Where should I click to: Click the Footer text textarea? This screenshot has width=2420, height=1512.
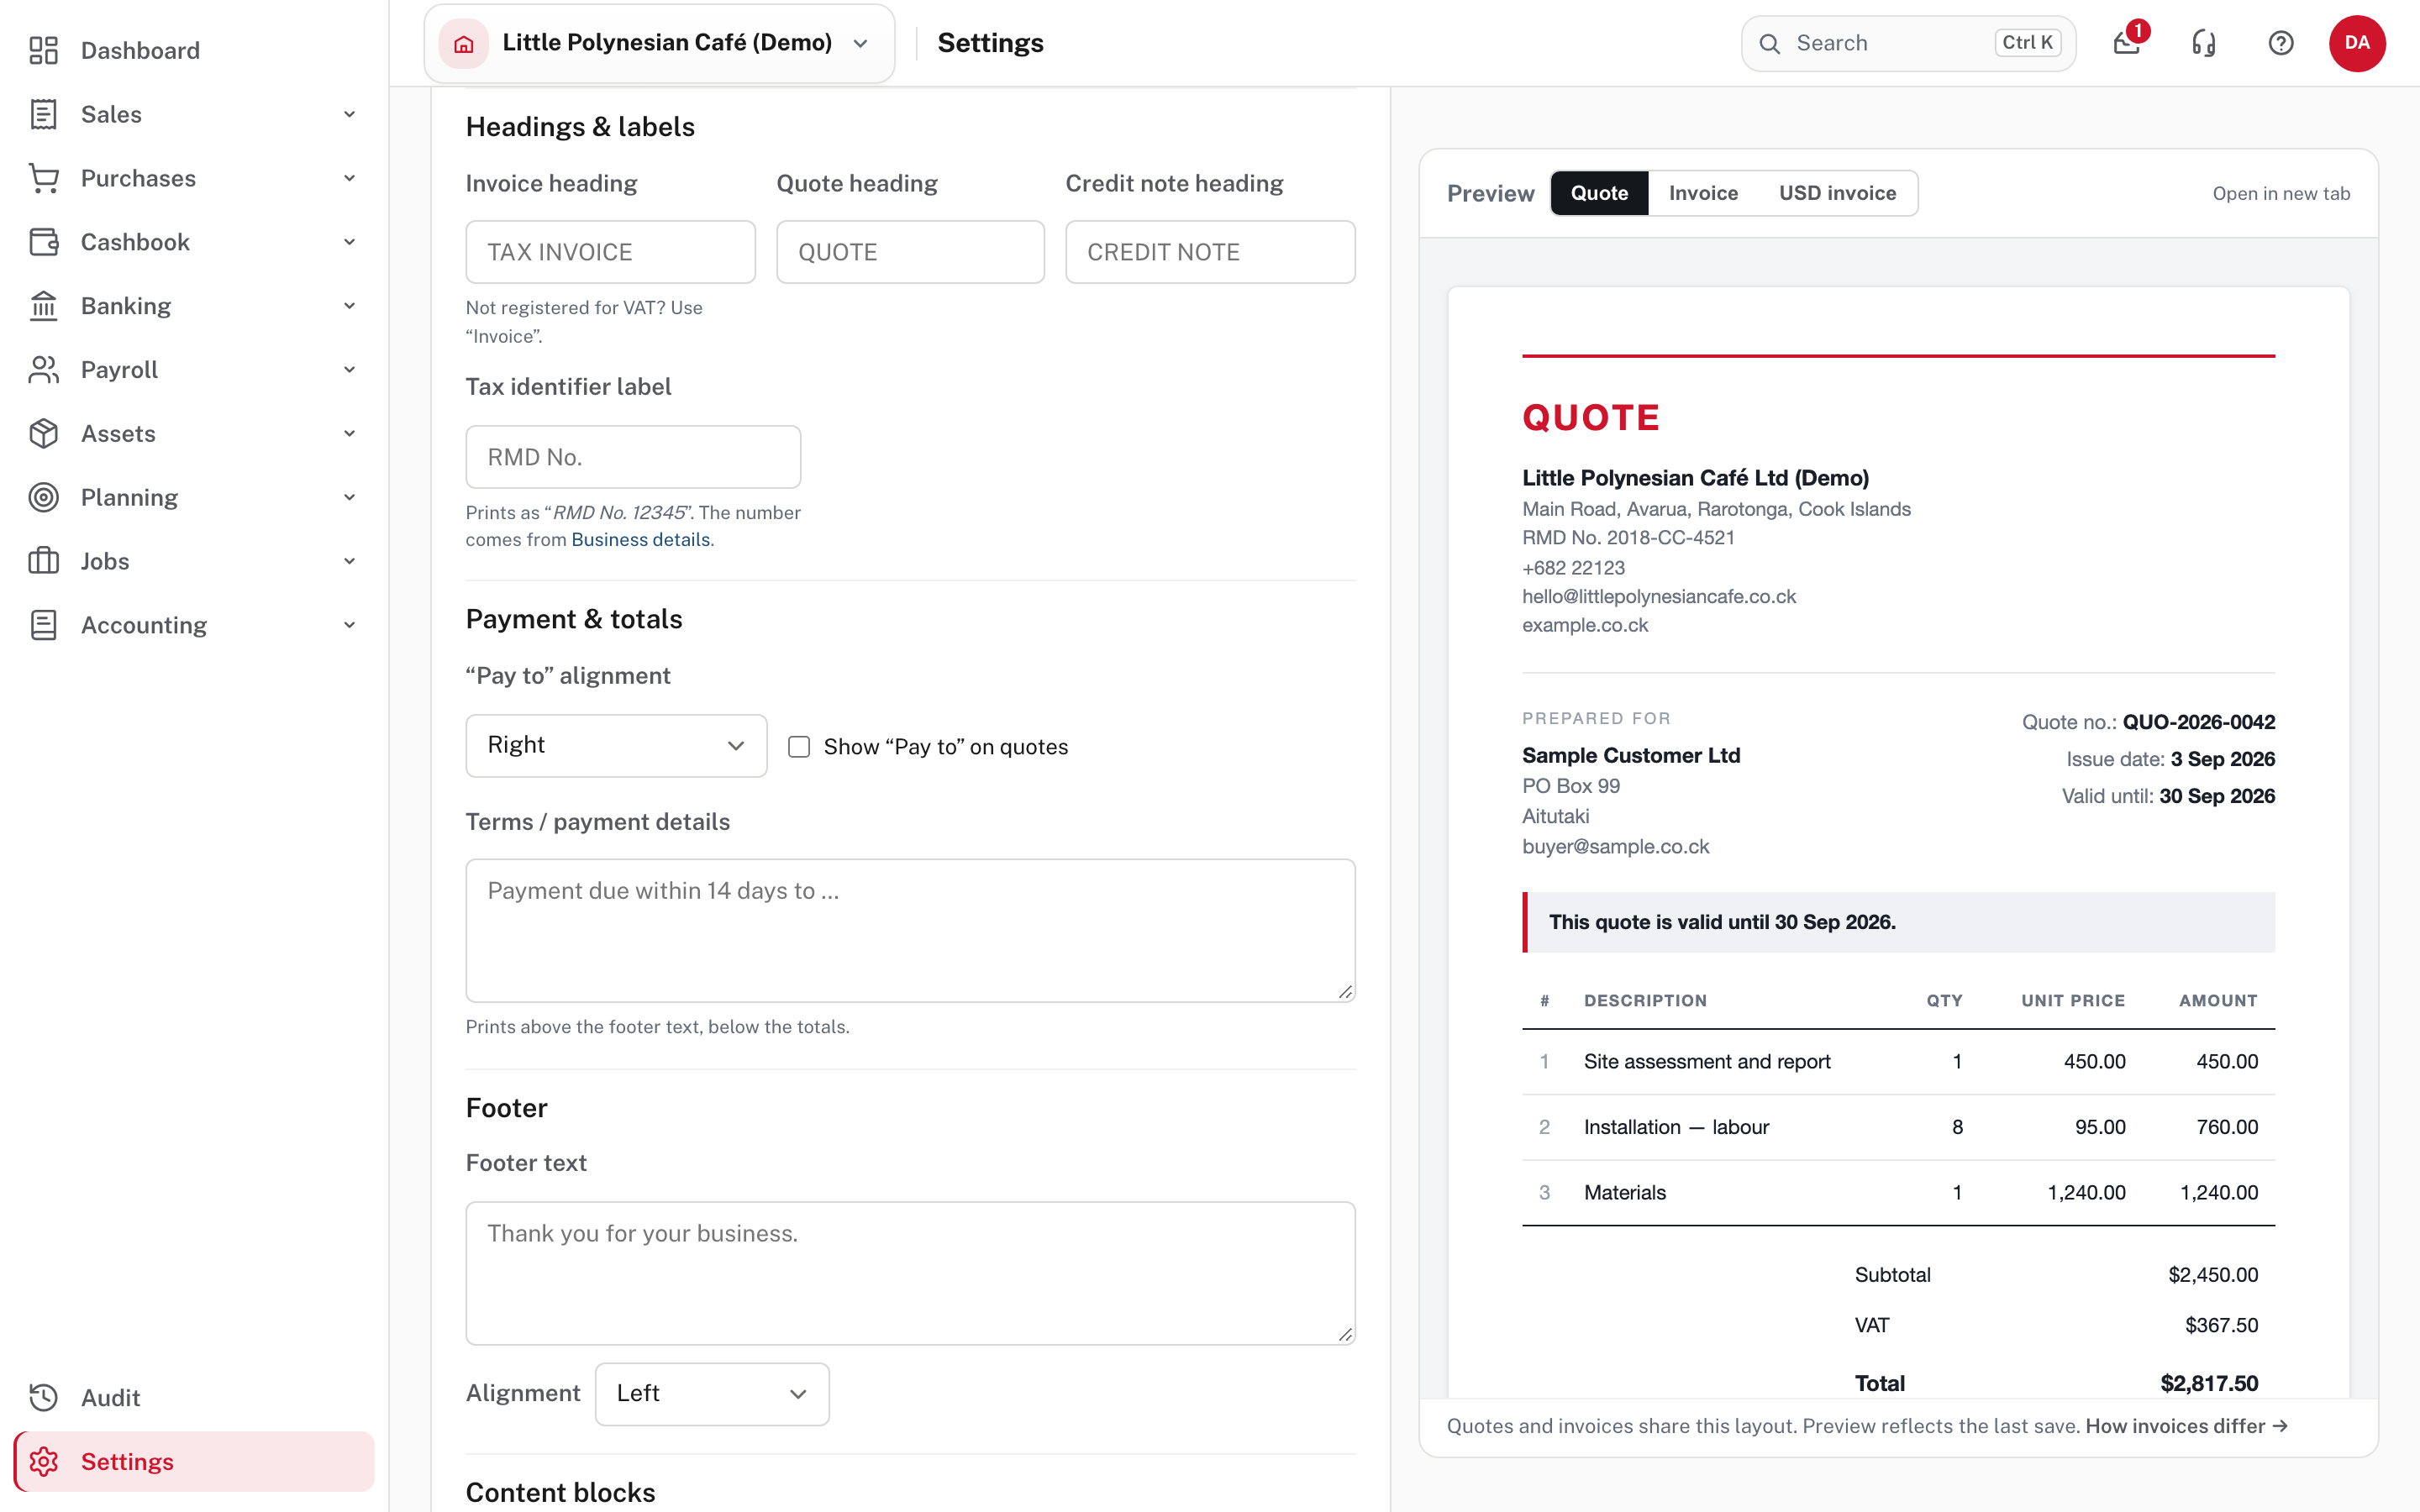[910, 1273]
